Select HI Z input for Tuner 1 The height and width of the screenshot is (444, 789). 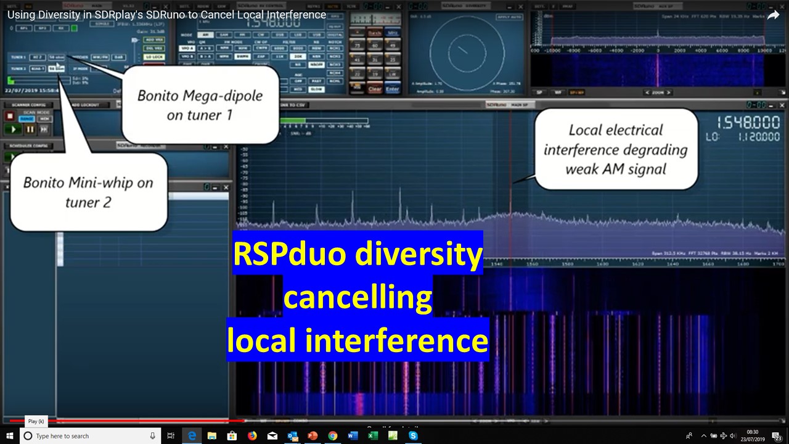(x=38, y=57)
